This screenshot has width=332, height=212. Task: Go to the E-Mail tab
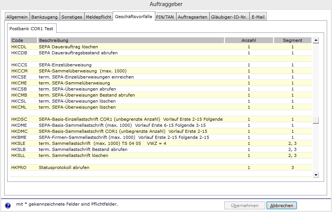coord(258,17)
